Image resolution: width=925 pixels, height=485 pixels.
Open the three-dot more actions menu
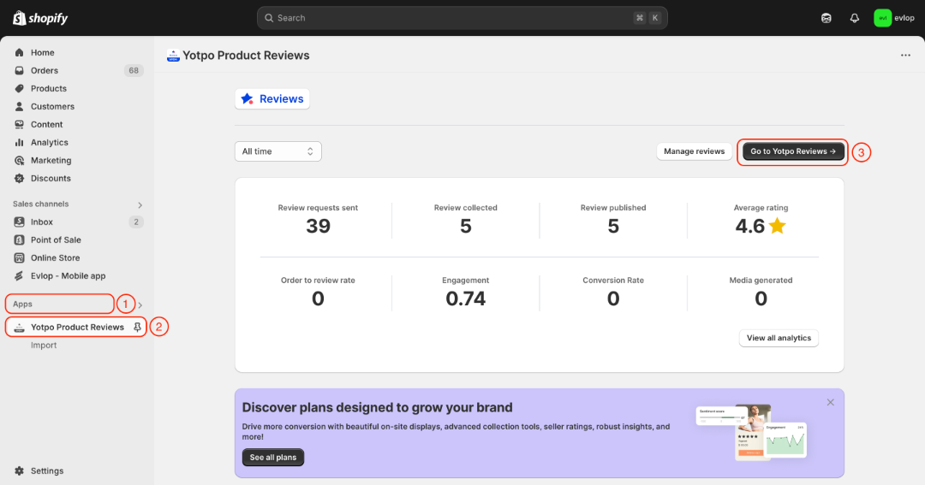905,56
